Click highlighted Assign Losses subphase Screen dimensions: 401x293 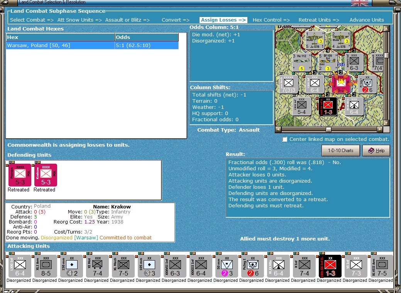223,20
